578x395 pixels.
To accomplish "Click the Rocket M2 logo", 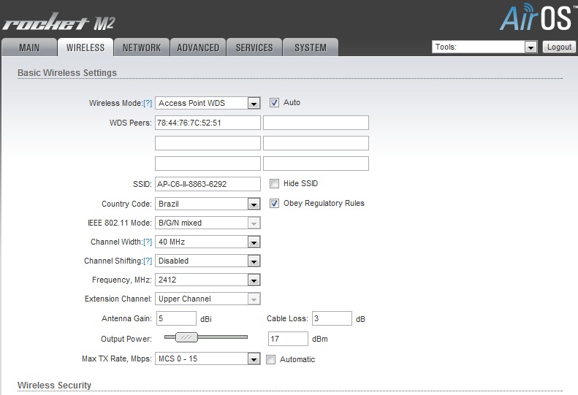I will (59, 22).
